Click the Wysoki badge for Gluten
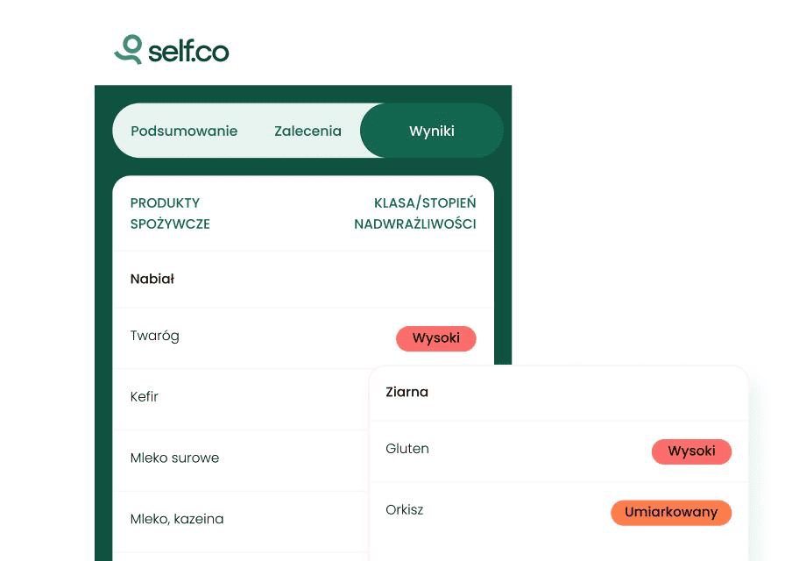This screenshot has width=785, height=561. tap(691, 451)
